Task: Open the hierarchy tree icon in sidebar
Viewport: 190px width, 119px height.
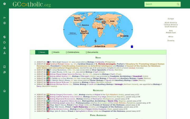Action: pyautogui.click(x=4, y=53)
